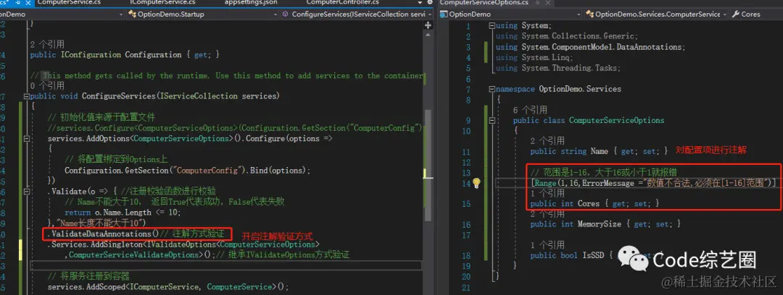The width and height of the screenshot is (783, 295).
Task: Pin the ComputerServiceOptions.cs tab
Action: coord(538,2)
